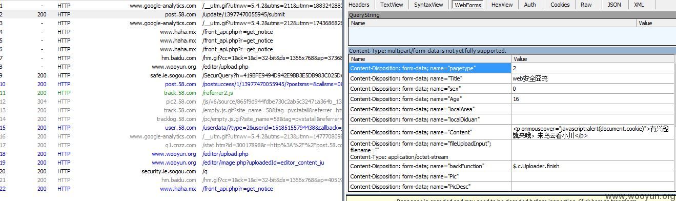Select the security.ie.sogou.com /q session
This screenshot has height=201, width=676.
pos(171,171)
